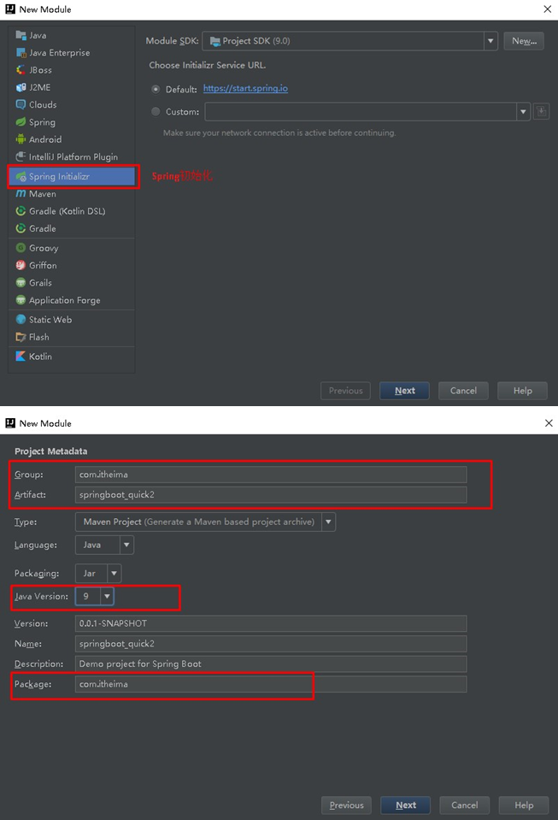Select the Kotlin icon in the sidebar
558x820 pixels.
pos(21,357)
